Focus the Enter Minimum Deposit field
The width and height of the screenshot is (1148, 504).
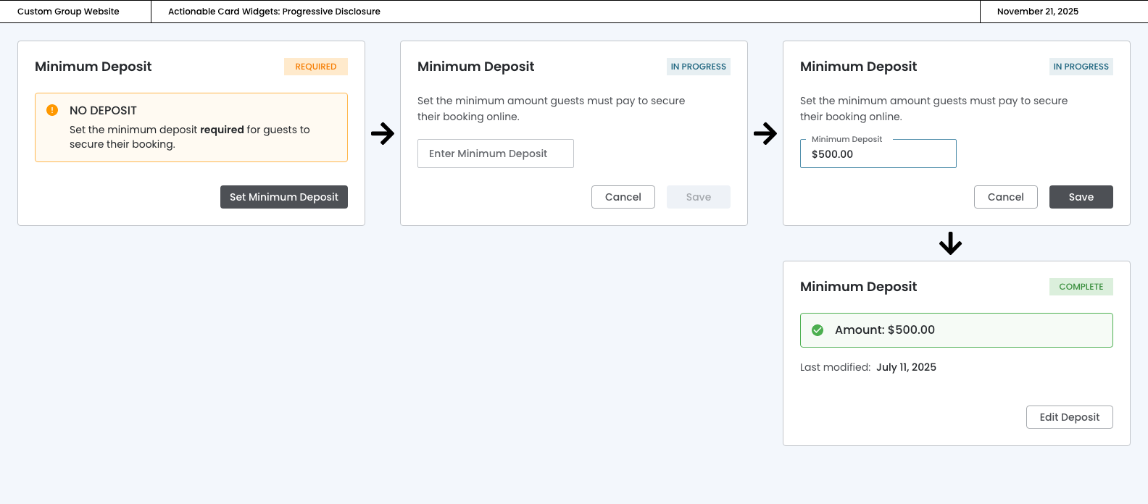click(x=495, y=154)
